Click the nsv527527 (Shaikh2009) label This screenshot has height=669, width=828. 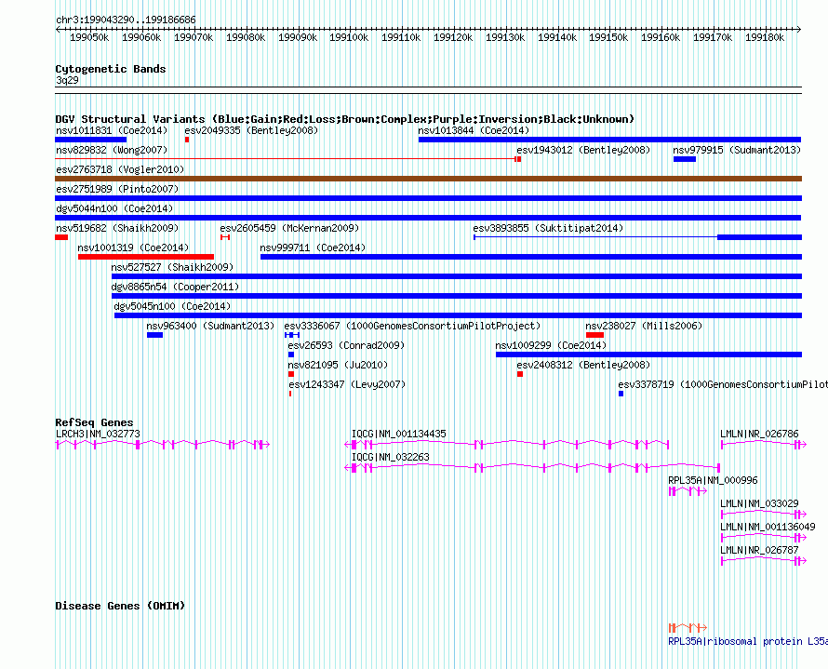pos(172,267)
